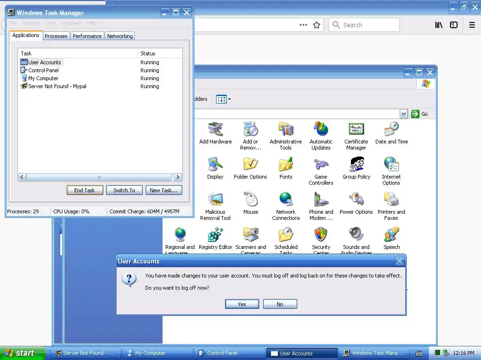Screen dimensions: 481x360
Task: Switch to Windows Task Manager taskbar button
Action: click(373, 353)
